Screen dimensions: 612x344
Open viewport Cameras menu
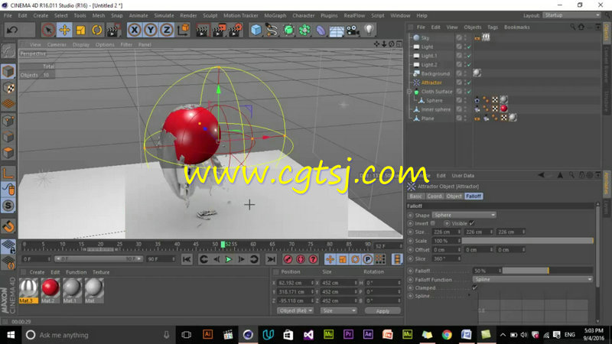pyautogui.click(x=57, y=44)
